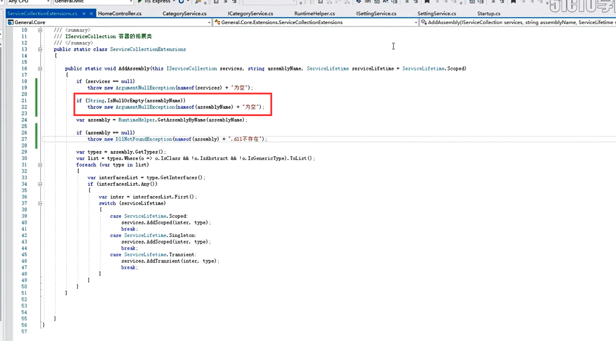This screenshot has height=341, width=616.
Task: Click "ServiceLifetime.Singleton" case on line 42
Action: click(160, 235)
